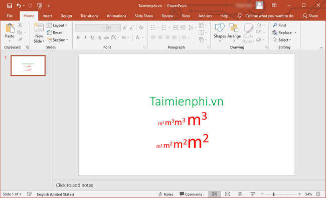Toggle Bold formatting
326x198 pixels.
78,37
